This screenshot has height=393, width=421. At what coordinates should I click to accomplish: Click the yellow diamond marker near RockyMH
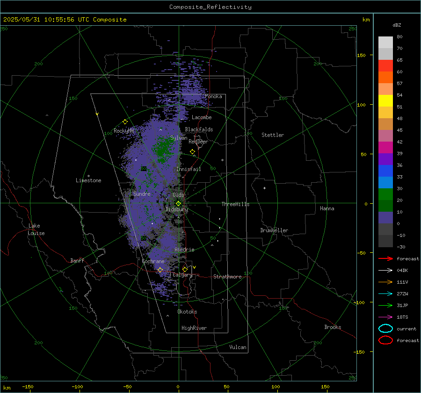pos(125,122)
